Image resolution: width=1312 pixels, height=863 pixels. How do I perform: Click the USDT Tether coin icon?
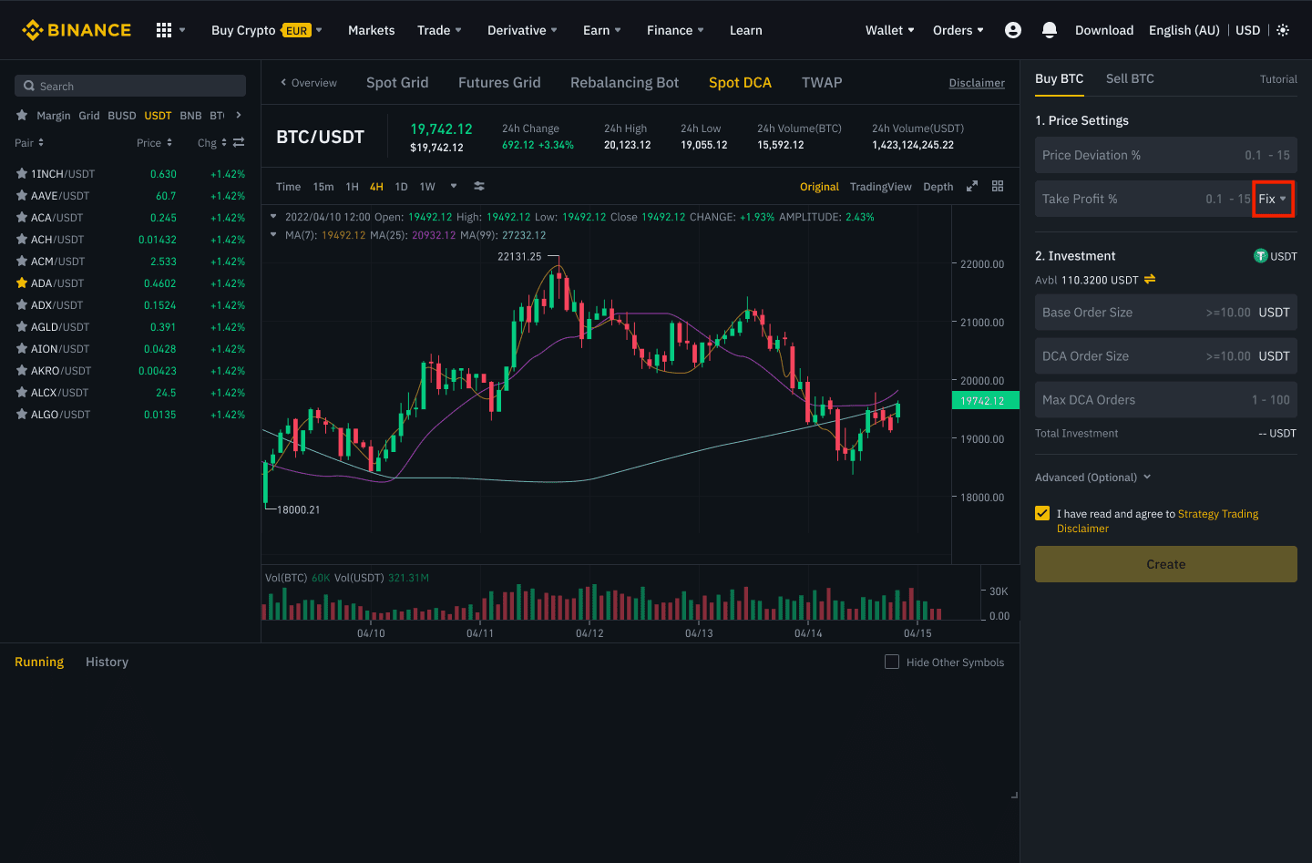point(1261,256)
